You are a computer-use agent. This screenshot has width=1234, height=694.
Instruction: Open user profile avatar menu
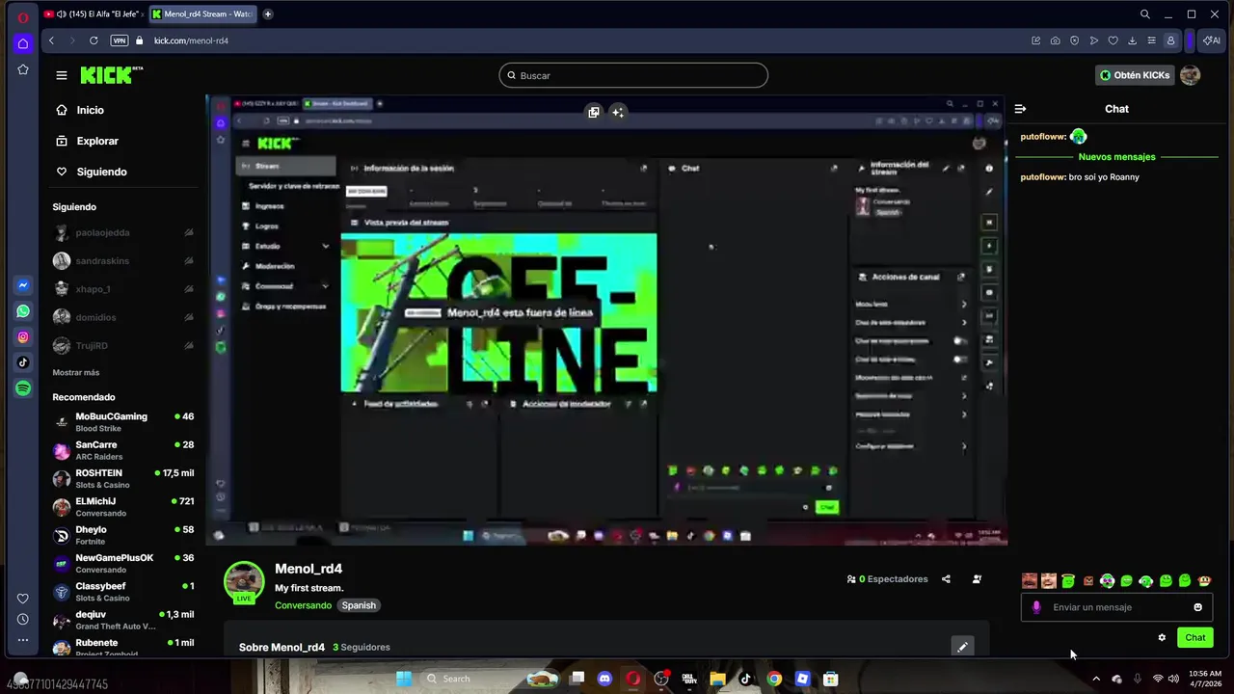[1191, 75]
